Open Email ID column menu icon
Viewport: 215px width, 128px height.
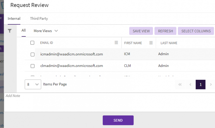click(x=116, y=43)
